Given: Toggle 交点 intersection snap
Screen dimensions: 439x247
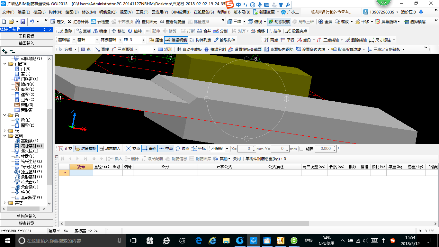Looking at the screenshot, I should (x=133, y=148).
